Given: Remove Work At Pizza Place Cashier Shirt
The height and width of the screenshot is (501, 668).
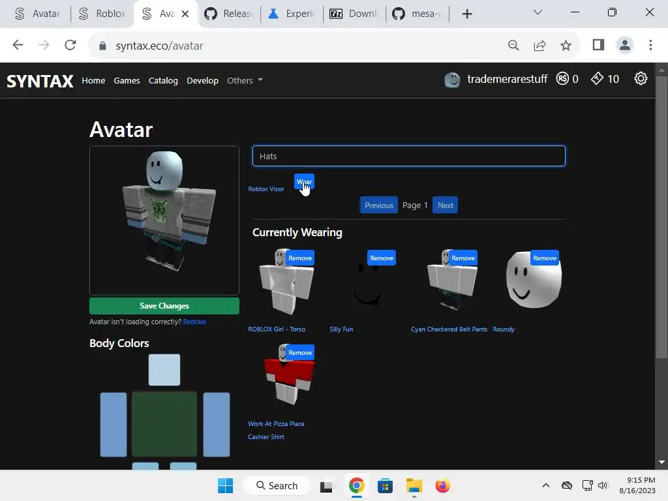Looking at the screenshot, I should click(x=300, y=352).
